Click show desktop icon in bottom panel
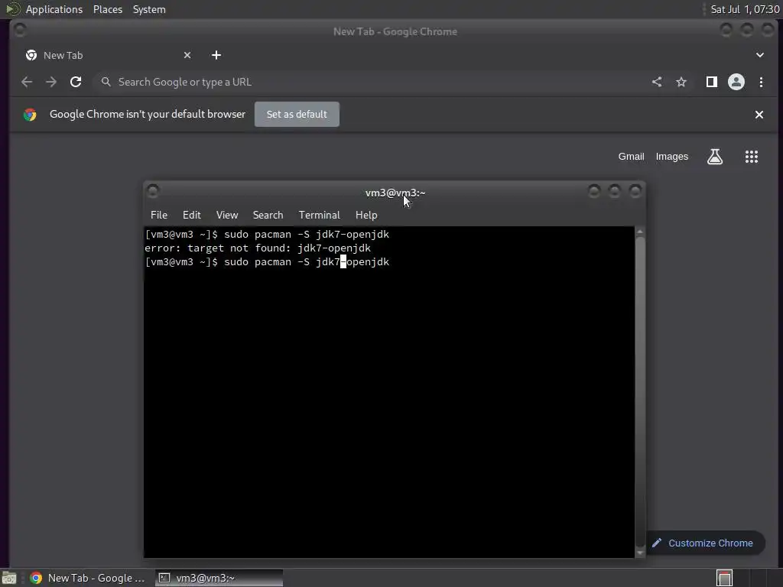This screenshot has width=783, height=587. tap(9, 578)
